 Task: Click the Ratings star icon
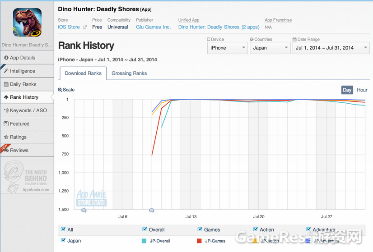click(x=6, y=137)
